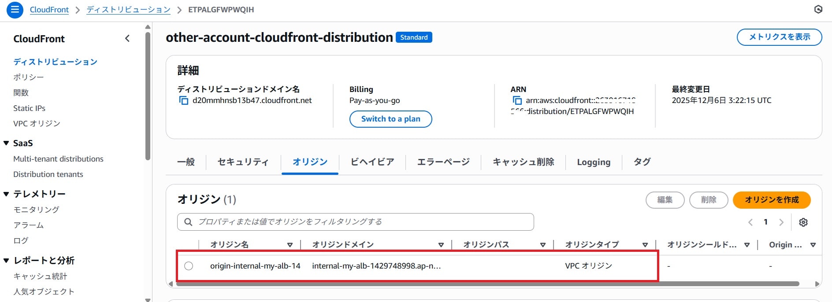The height and width of the screenshot is (302, 832).
Task: Open the ビヘイビア tab
Action: click(372, 162)
